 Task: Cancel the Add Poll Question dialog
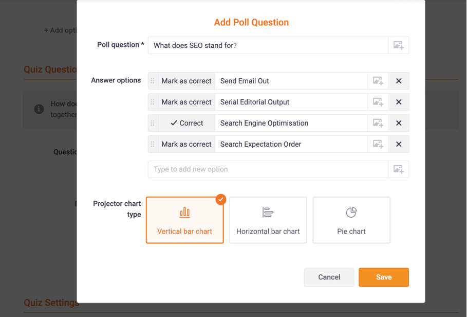click(x=329, y=277)
